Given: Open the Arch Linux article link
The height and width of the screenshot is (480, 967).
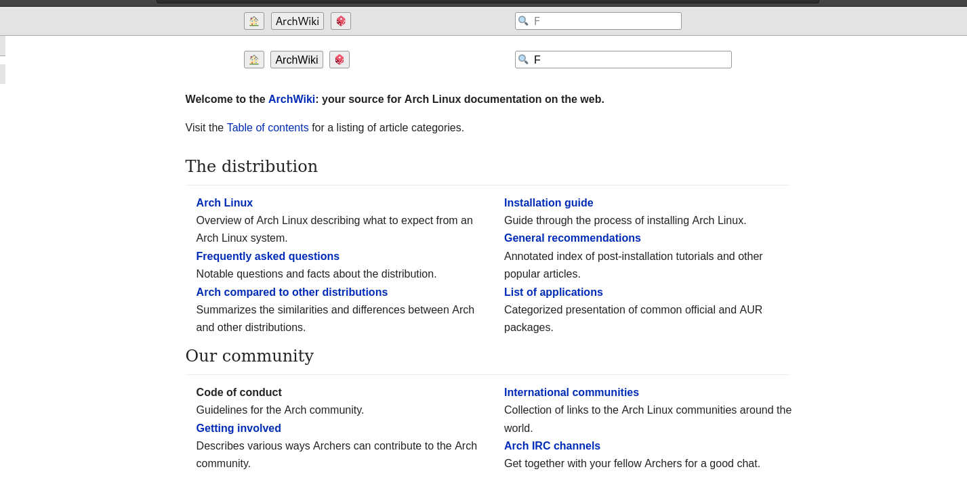Looking at the screenshot, I should [x=224, y=202].
